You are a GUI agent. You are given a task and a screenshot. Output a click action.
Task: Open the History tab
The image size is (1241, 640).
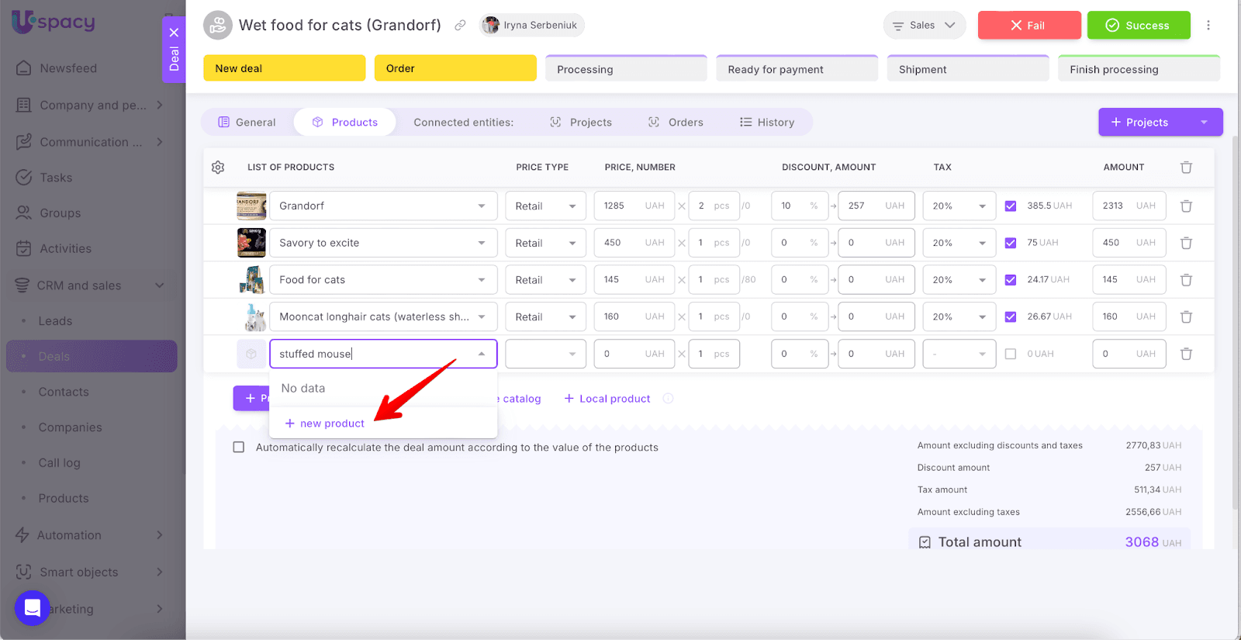click(766, 123)
